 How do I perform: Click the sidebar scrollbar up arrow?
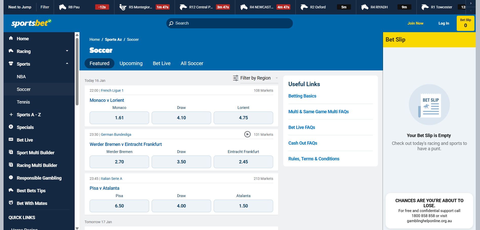[x=77, y=35]
